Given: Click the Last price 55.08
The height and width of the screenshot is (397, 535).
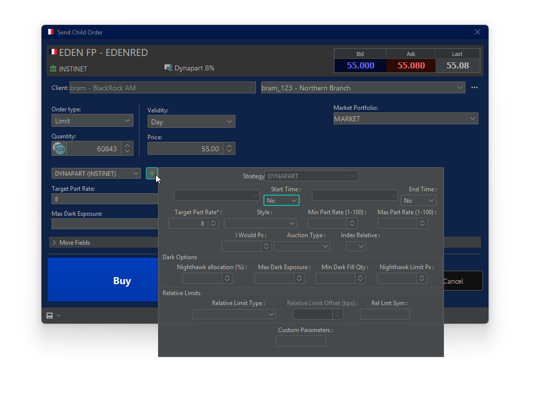Looking at the screenshot, I should [x=457, y=65].
